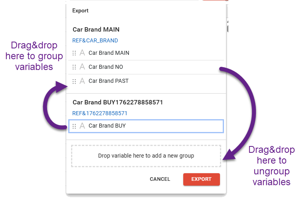This screenshot has height=198, width=303.
Task: Click text-type icon of Car Brand BUY
Action: tap(82, 126)
